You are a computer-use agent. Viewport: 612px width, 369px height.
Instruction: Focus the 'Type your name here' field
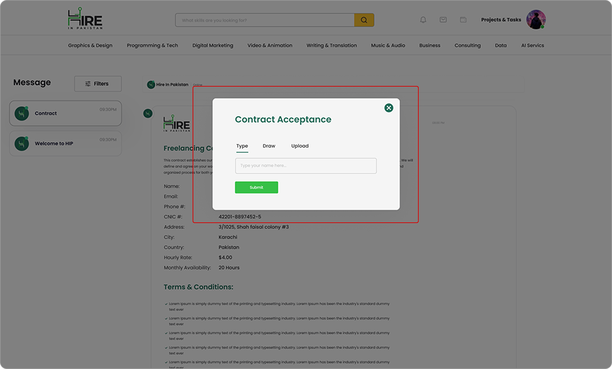(306, 166)
